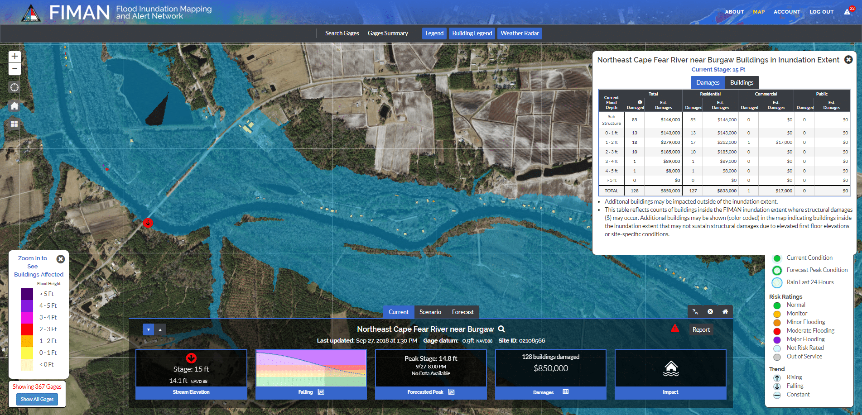The width and height of the screenshot is (862, 415).
Task: Toggle the Building Legend button
Action: click(472, 33)
